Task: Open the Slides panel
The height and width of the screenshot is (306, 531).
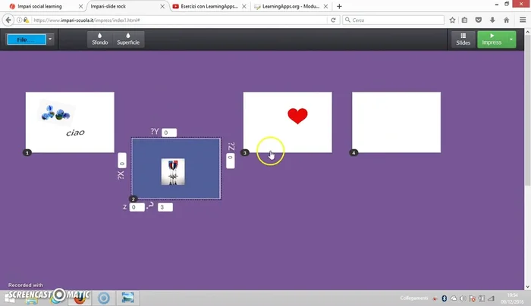Action: click(x=463, y=39)
